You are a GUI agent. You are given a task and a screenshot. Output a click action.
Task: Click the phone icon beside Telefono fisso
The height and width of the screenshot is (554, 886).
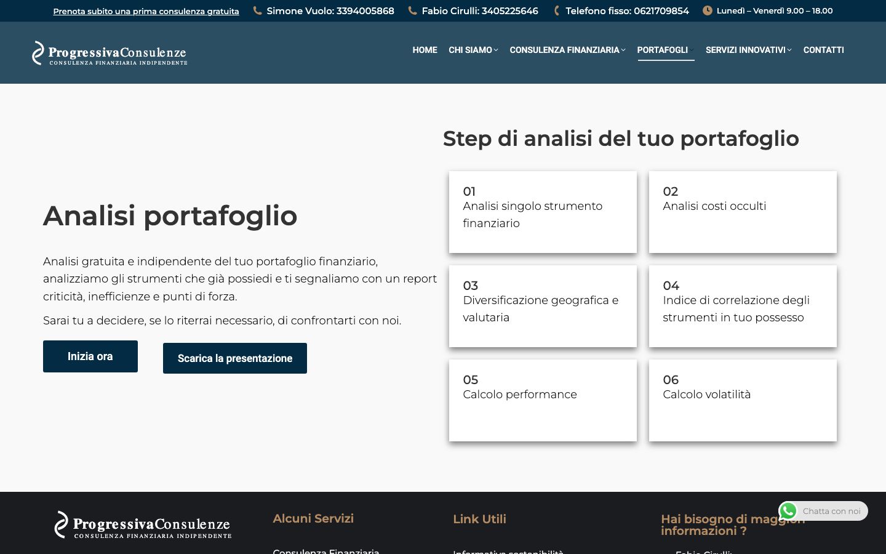[x=556, y=10]
